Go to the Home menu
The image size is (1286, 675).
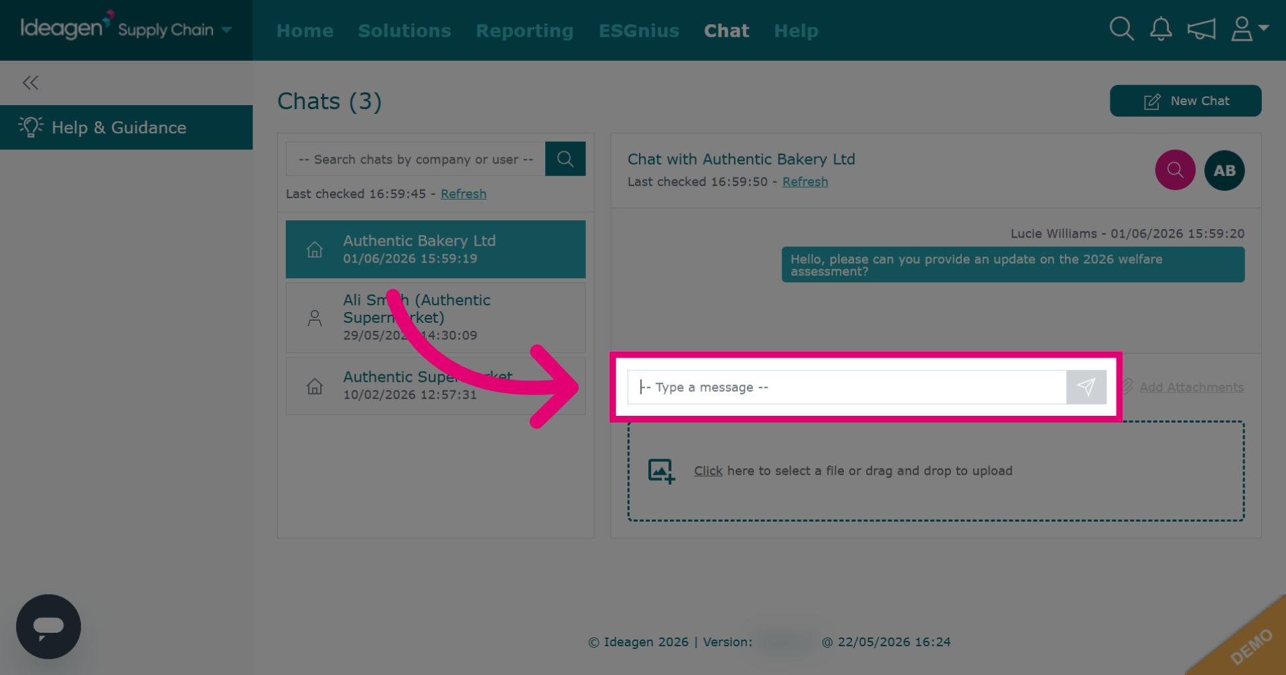point(305,31)
